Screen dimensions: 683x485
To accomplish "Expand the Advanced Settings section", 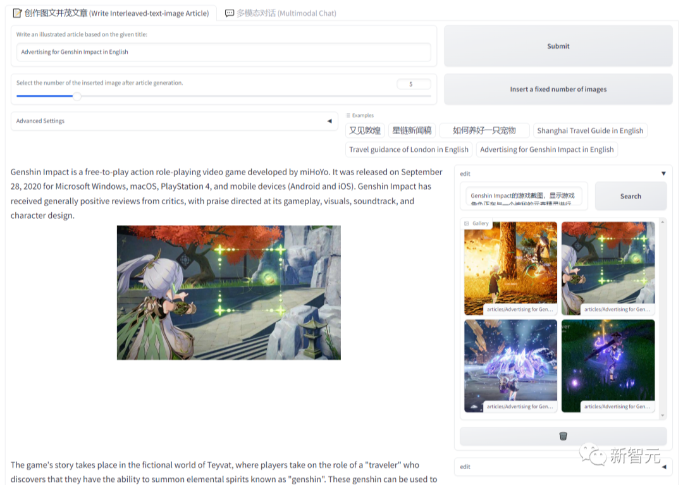I will [x=328, y=121].
